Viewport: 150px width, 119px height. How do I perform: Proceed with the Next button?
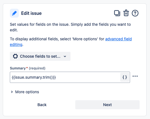(107, 105)
